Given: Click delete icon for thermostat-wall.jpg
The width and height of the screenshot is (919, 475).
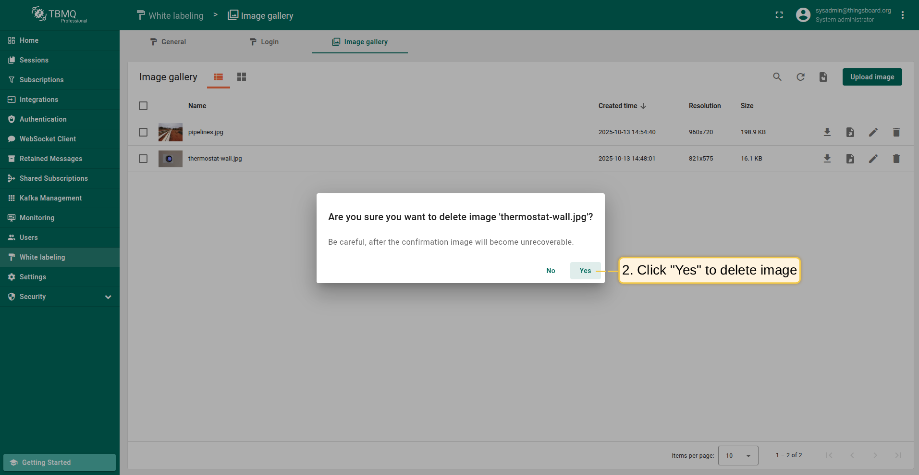Looking at the screenshot, I should click(896, 159).
